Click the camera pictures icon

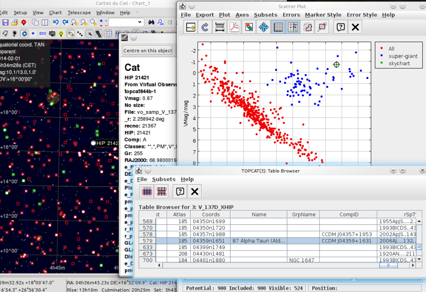pos(52,34)
